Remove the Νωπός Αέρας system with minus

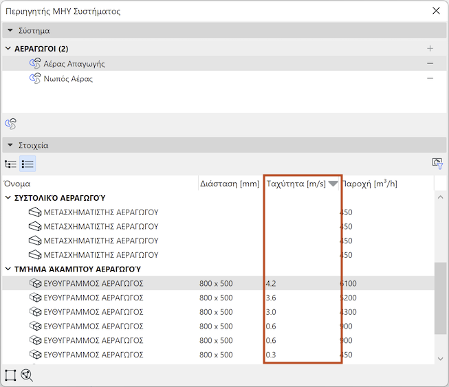tap(430, 79)
